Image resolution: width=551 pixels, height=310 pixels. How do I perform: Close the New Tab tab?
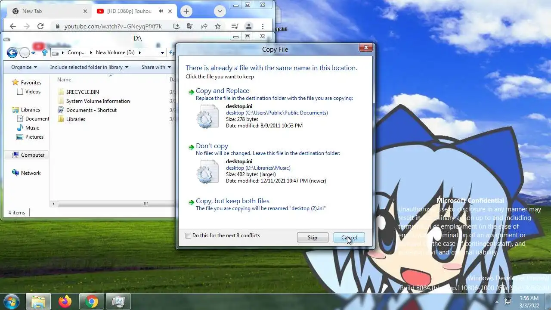point(85,11)
